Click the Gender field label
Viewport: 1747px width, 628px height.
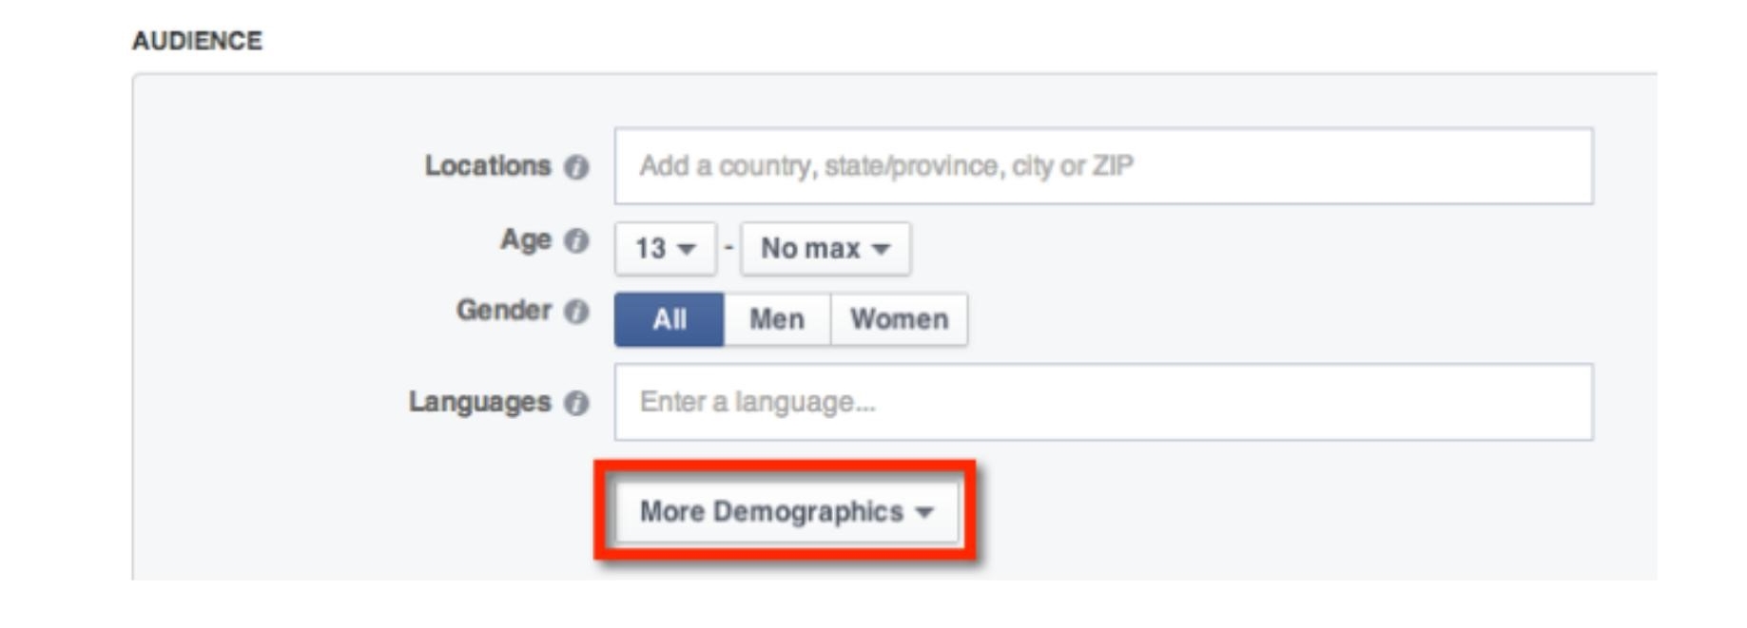504,311
